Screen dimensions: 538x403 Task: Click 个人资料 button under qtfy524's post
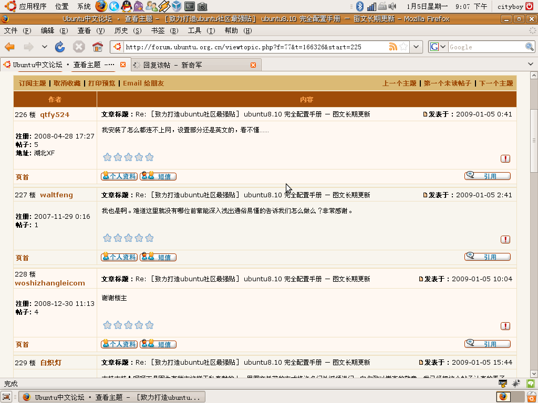coord(119,176)
